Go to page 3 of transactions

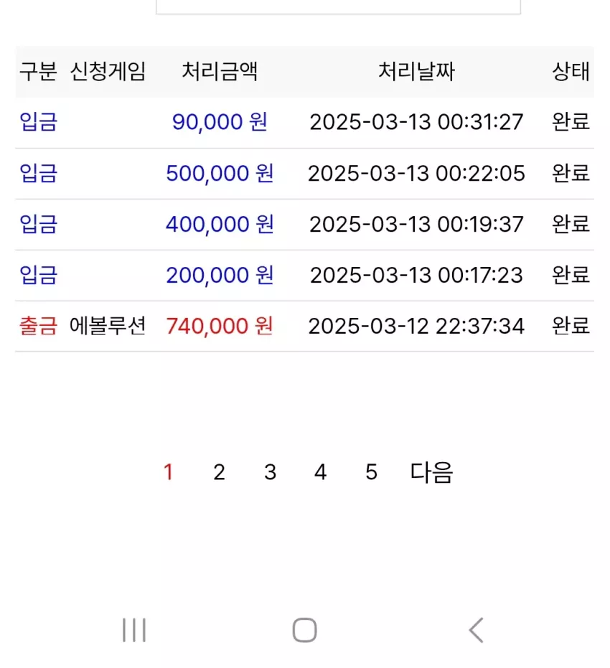click(x=270, y=472)
